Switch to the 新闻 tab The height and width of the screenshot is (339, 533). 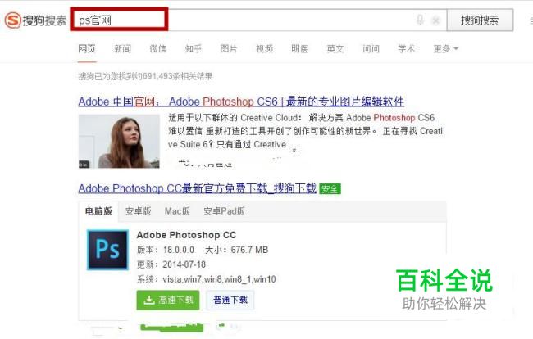[122, 49]
